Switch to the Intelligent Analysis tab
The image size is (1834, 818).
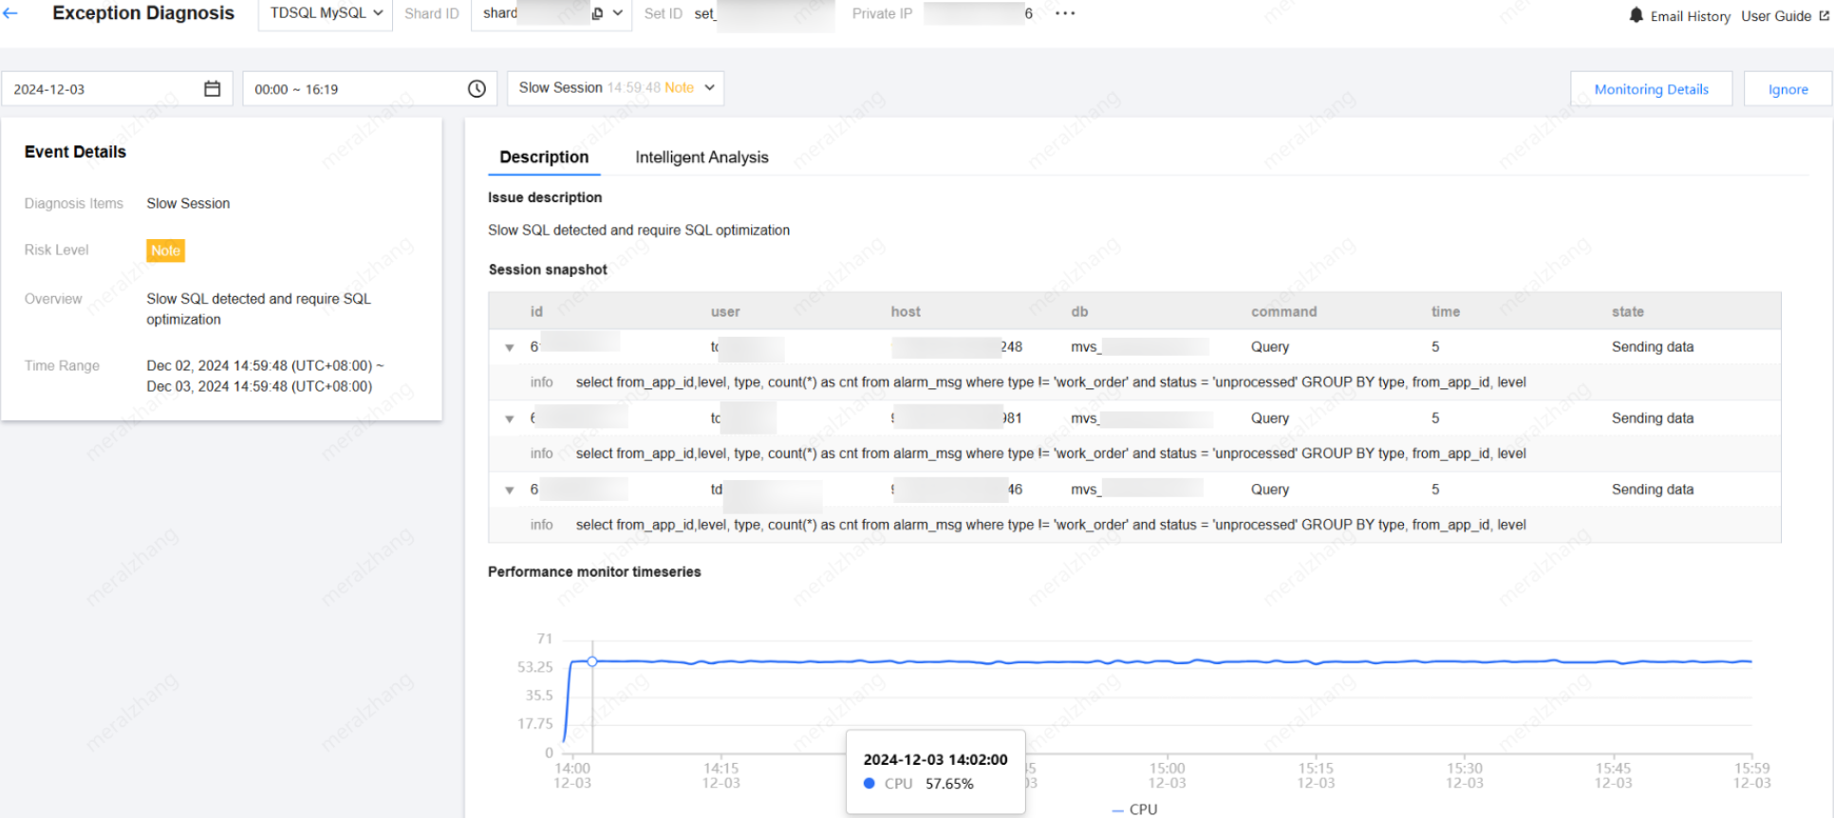click(702, 158)
